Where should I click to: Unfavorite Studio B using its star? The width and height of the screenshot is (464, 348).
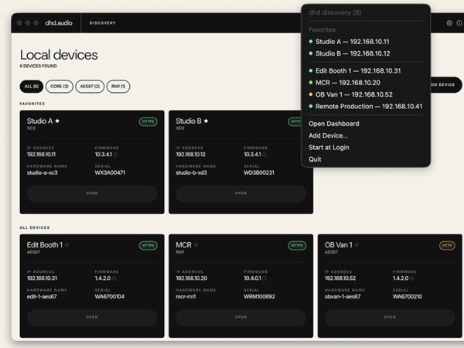[x=206, y=121]
